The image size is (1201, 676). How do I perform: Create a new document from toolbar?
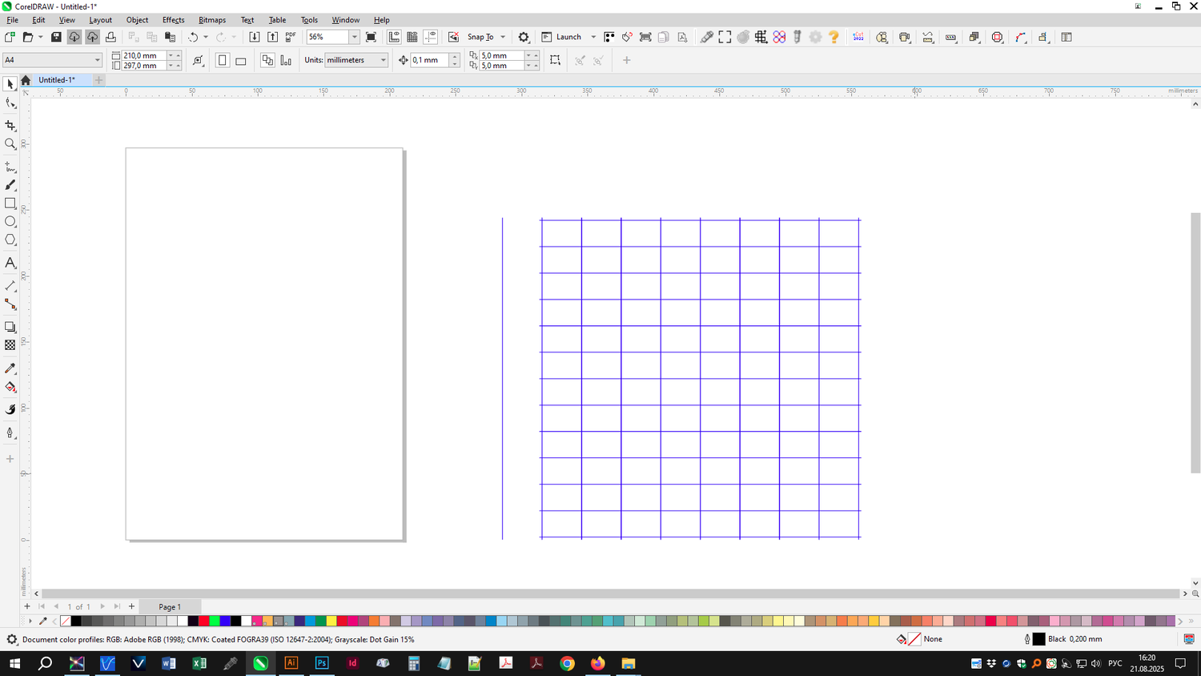pos(10,37)
